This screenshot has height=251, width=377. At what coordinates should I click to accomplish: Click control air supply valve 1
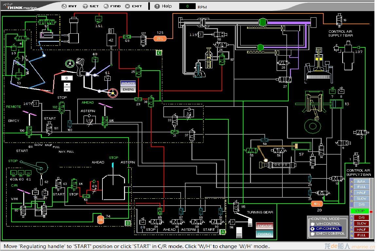click(x=356, y=159)
